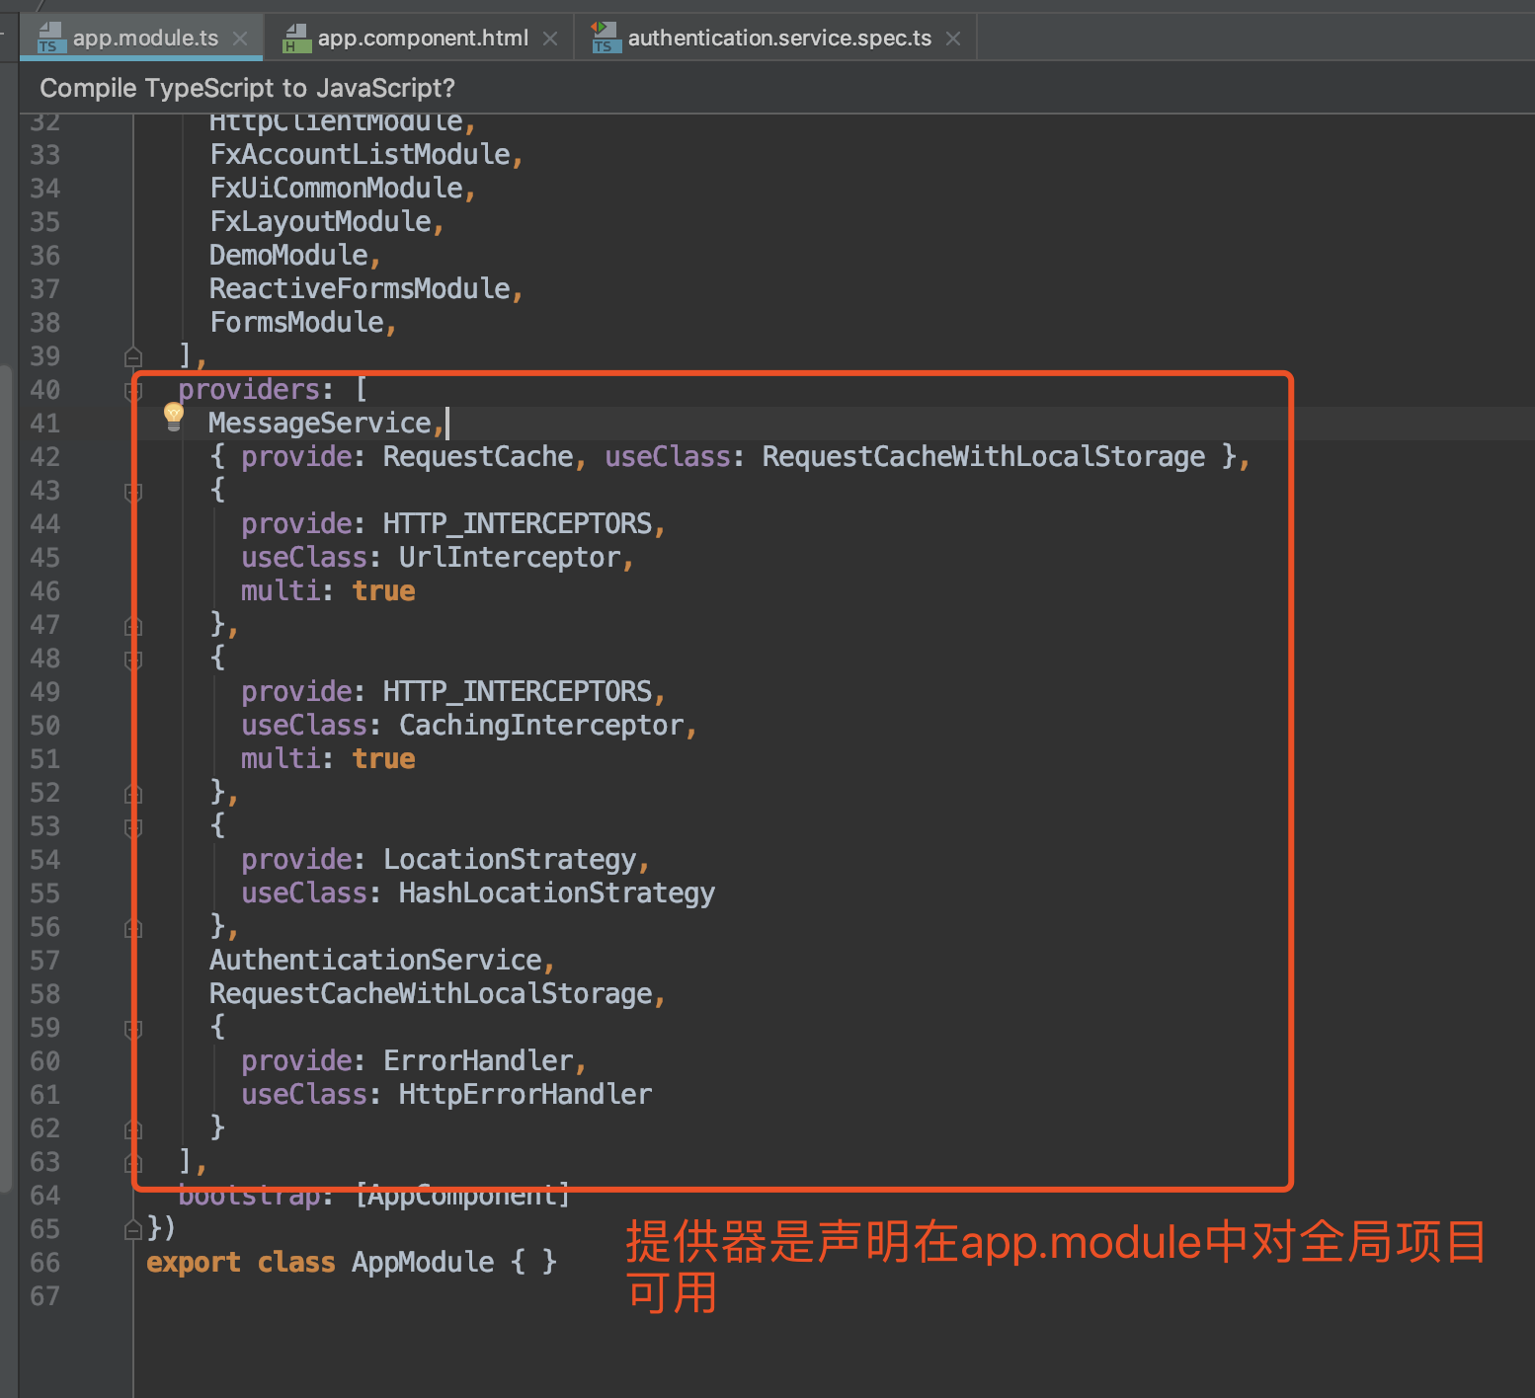Fold the LocationStrategy provider block at line 53
1535x1398 pixels.
(x=133, y=827)
